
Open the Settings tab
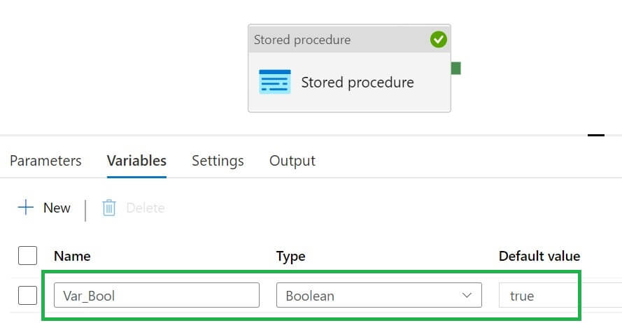point(218,161)
